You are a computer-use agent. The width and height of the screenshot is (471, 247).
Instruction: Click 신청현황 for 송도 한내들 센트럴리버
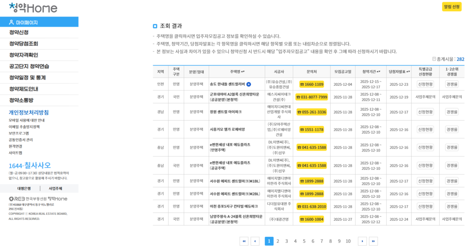425,84
